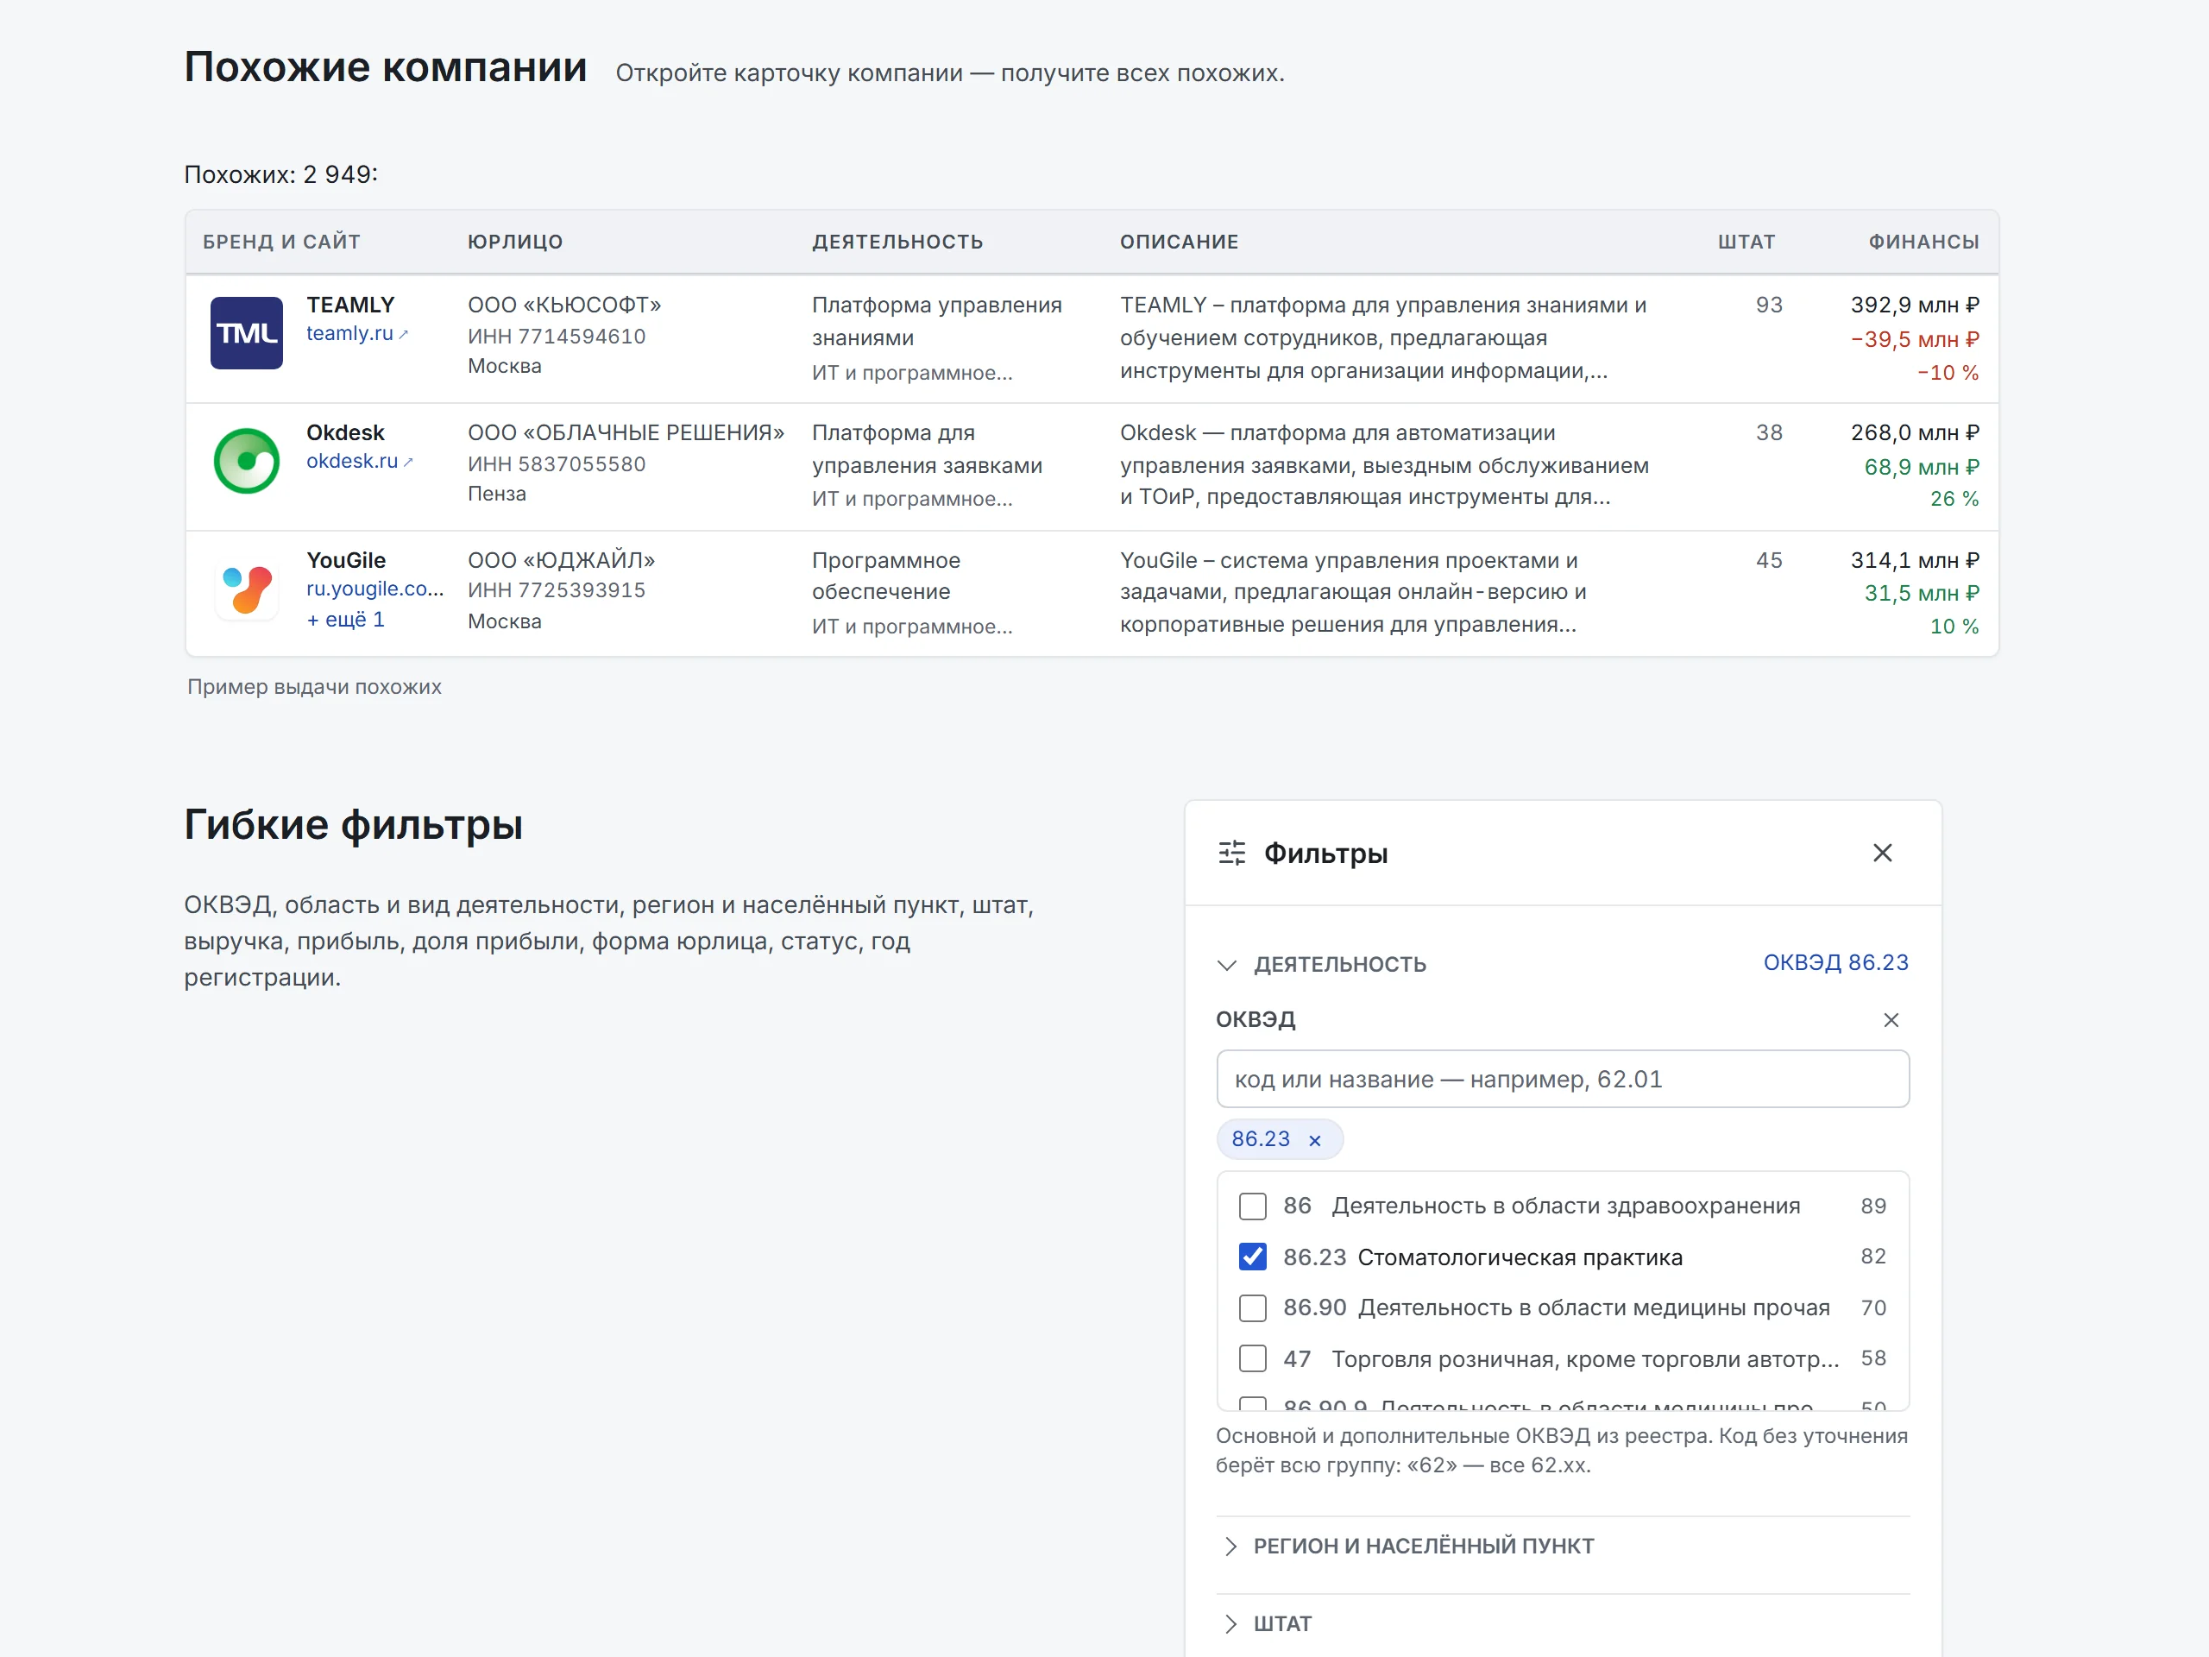Image resolution: width=2209 pixels, height=1657 pixels.
Task: Click the ФИНАНСЫ column header
Action: coord(1923,242)
